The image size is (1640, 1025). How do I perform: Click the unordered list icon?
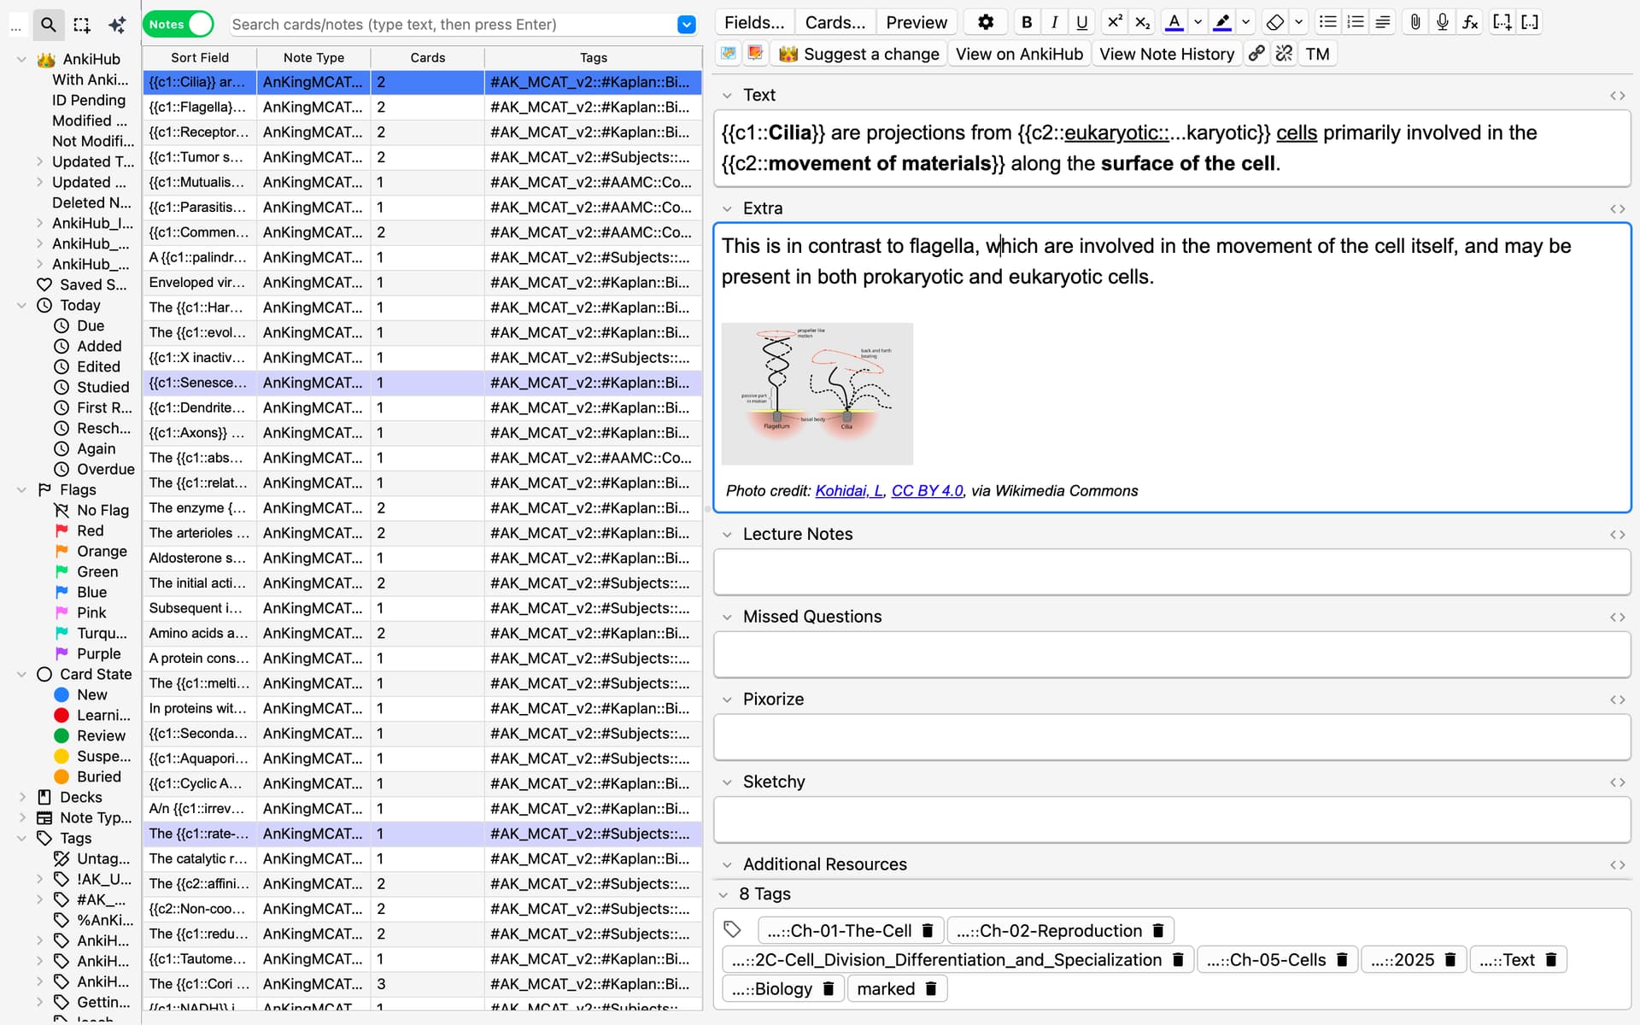coord(1327,22)
